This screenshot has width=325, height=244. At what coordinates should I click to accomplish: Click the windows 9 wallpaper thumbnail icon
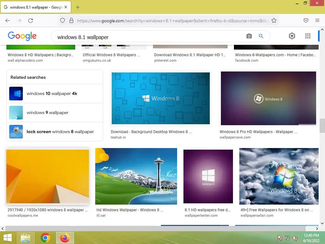point(16,113)
